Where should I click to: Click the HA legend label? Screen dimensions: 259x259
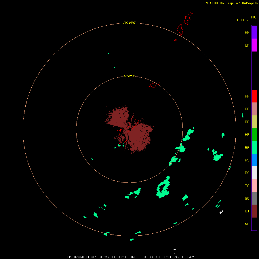[x=247, y=96]
